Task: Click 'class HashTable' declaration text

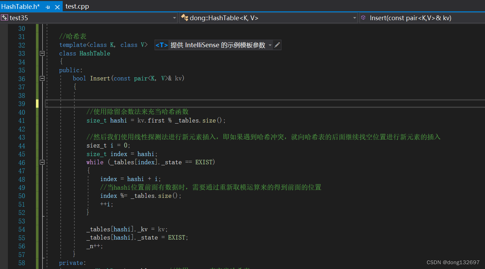Action: pyautogui.click(x=85, y=53)
